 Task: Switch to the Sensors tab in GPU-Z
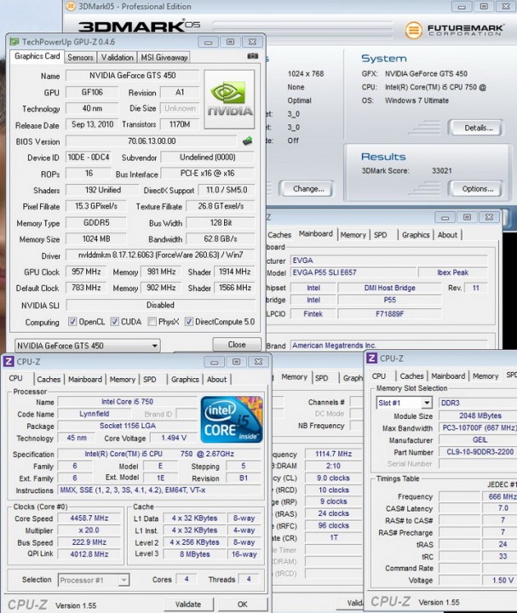[x=80, y=58]
